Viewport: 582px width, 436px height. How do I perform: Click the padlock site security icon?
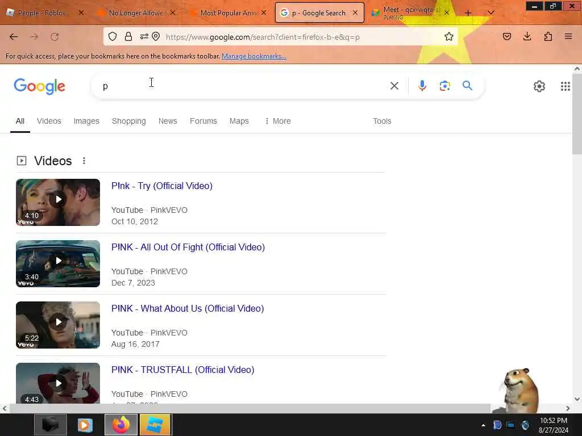point(128,36)
